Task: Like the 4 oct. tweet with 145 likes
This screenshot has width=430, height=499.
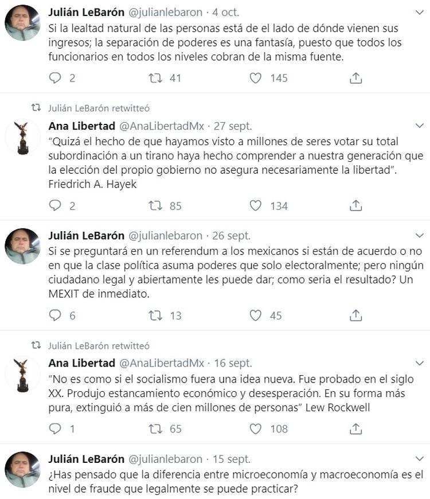Action: tap(256, 78)
